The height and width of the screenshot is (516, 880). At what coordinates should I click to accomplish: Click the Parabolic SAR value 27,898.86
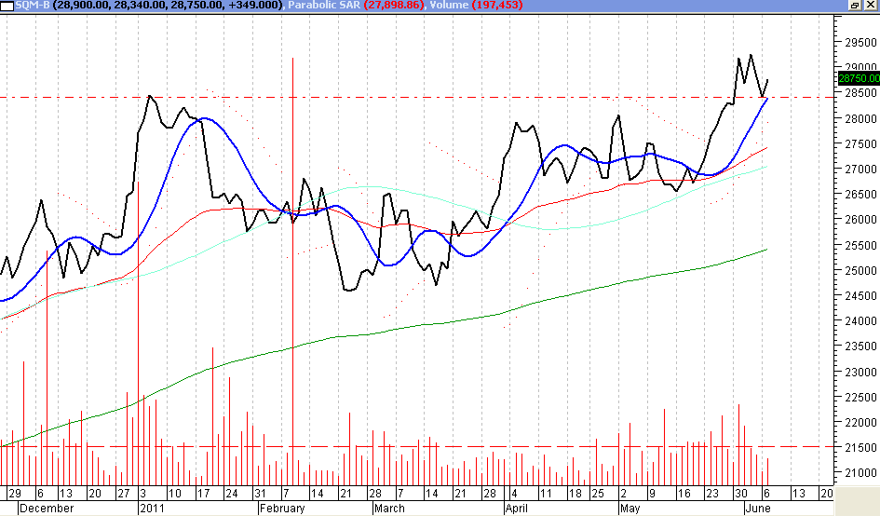point(394,5)
